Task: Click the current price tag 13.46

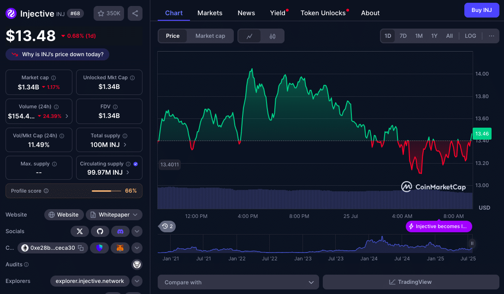Action: 482,134
